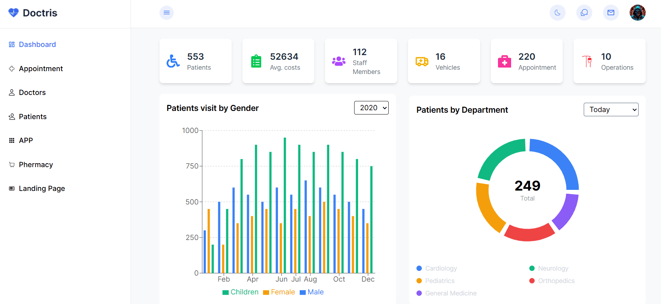Open the chat messages icon
Screen dimensions: 661x304
click(x=584, y=13)
